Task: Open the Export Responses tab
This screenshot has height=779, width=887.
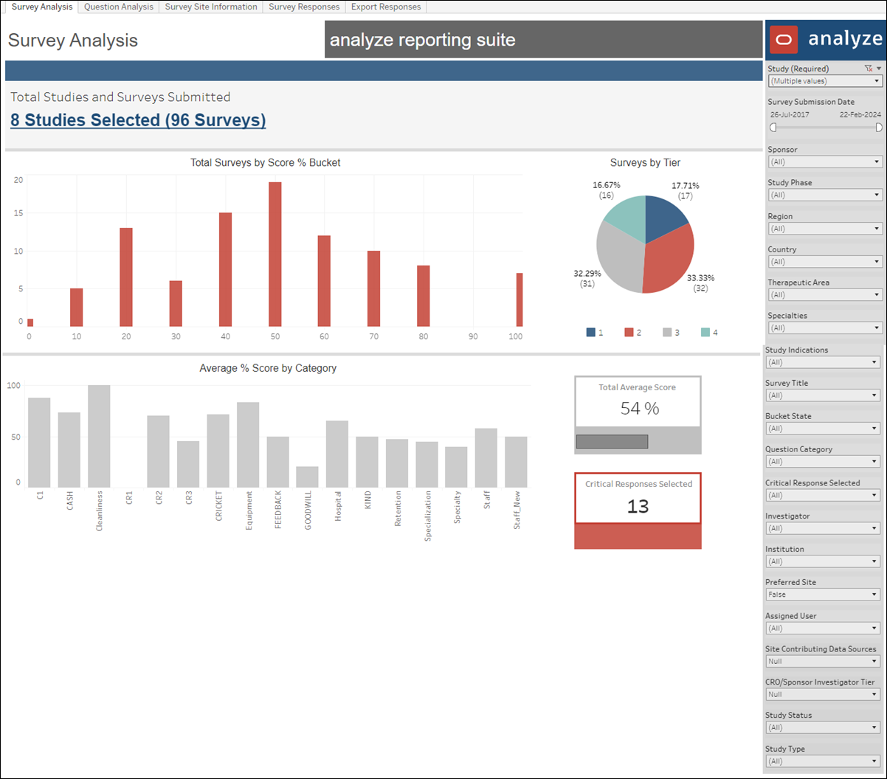Action: pos(385,7)
